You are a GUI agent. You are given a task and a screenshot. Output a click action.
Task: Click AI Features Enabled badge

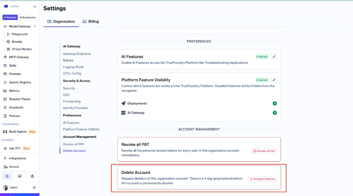click(262, 57)
